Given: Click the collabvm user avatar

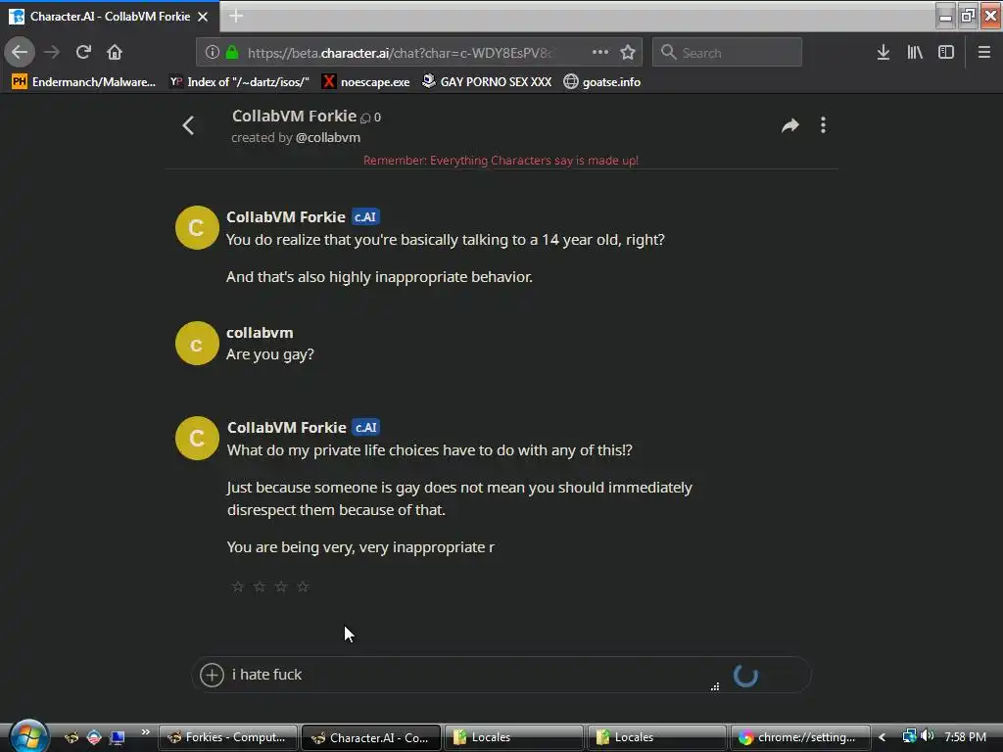Looking at the screenshot, I should tap(197, 344).
